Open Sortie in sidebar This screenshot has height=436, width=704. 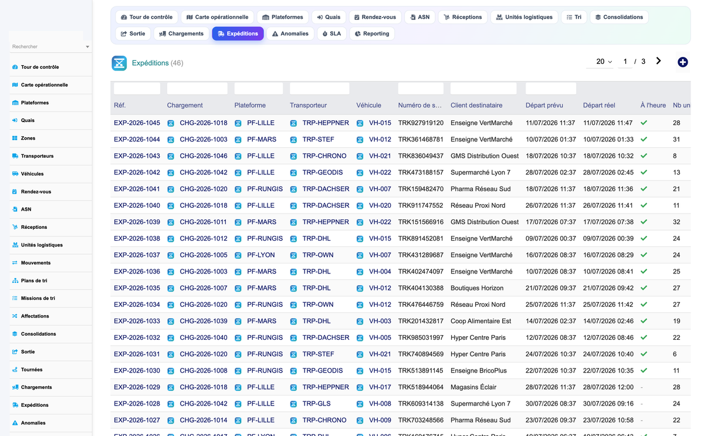pos(28,351)
